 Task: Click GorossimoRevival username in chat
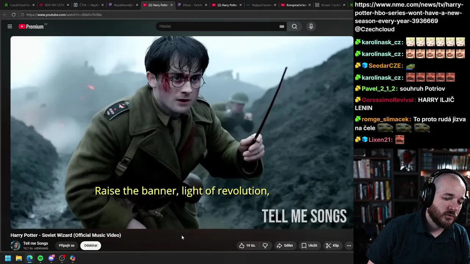click(389, 100)
